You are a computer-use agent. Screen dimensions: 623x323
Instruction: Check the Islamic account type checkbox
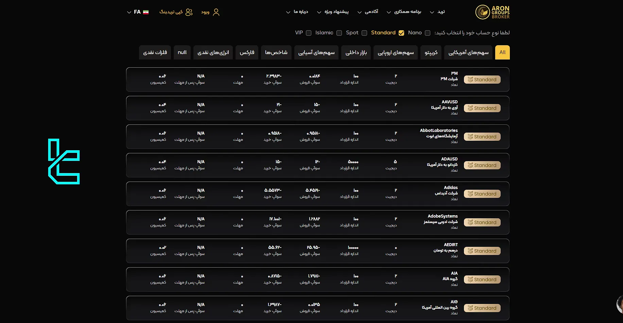tap(339, 33)
